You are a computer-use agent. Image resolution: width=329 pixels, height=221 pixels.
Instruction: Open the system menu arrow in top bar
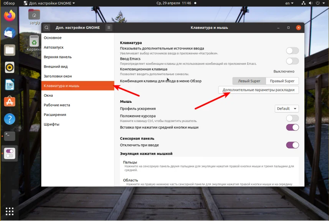coord(324,3)
